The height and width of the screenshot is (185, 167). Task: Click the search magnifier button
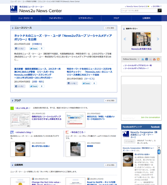coord(159,11)
